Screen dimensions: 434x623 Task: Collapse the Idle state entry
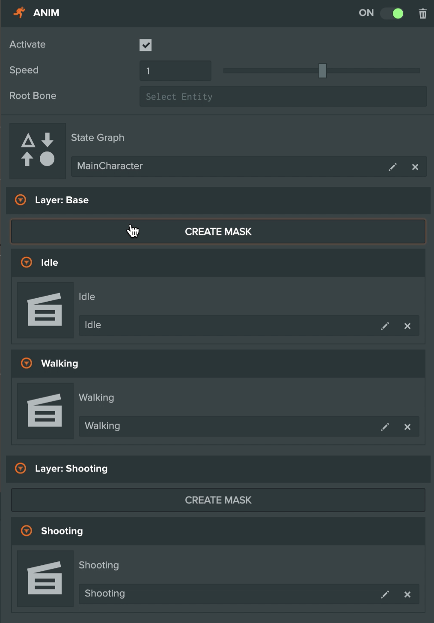coord(26,262)
